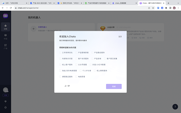Screen dimensions: 181x113
Task: Check 客户关系服务
Action: coord(76,59)
